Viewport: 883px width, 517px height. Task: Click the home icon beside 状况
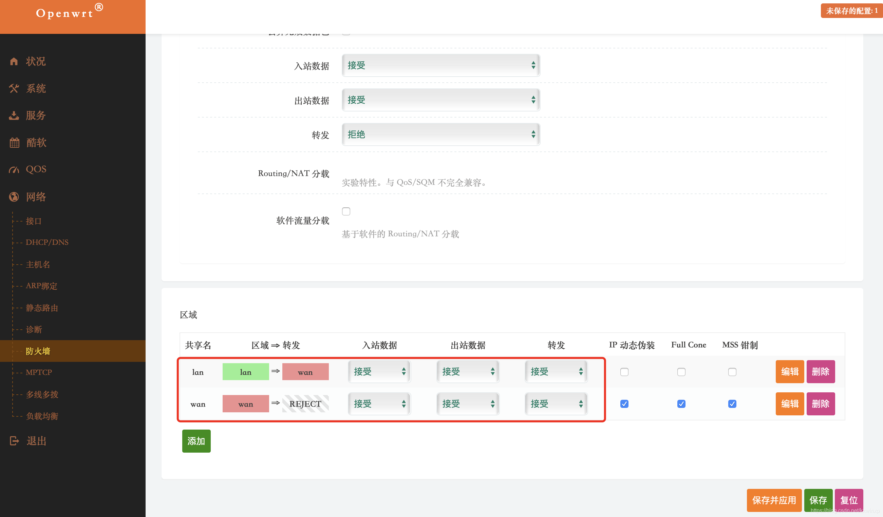pos(14,62)
